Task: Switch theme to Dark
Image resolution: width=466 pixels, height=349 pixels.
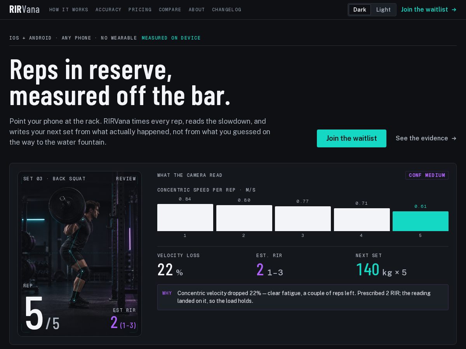Action: pos(360,10)
